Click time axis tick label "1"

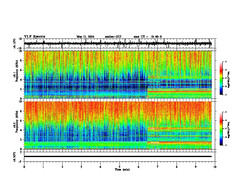point(43,167)
